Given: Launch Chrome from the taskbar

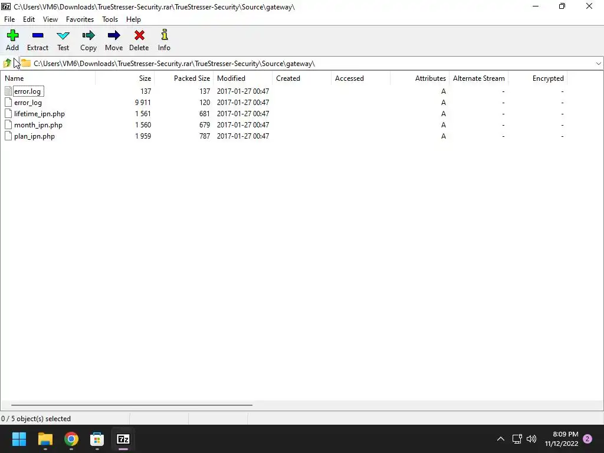Looking at the screenshot, I should (71, 439).
